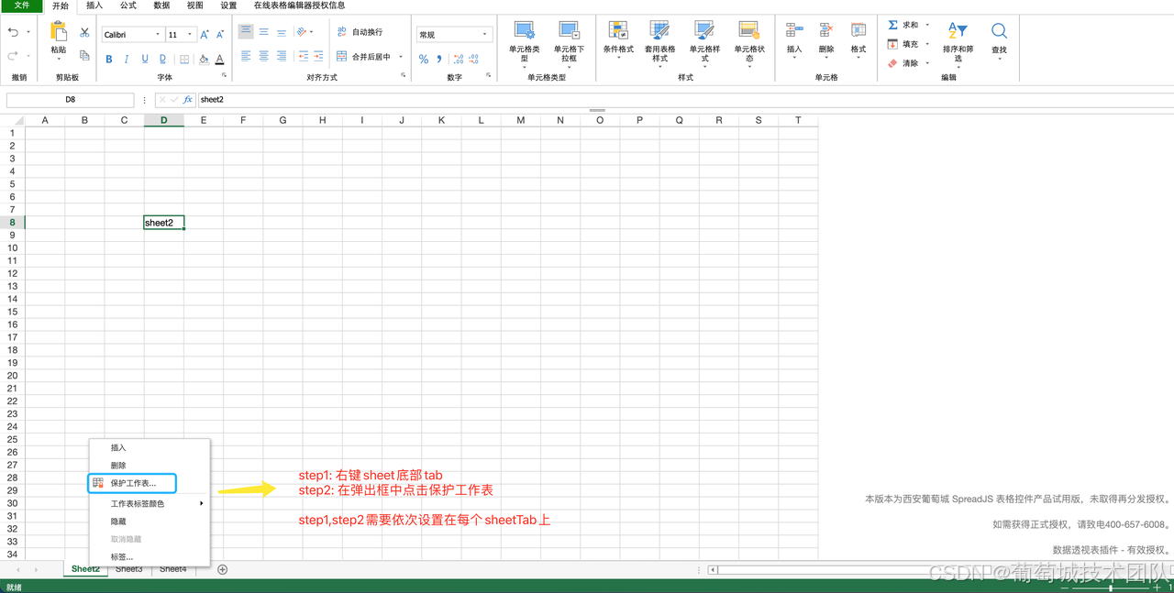Toggle Italic formatting
This screenshot has height=593, width=1174.
[127, 60]
